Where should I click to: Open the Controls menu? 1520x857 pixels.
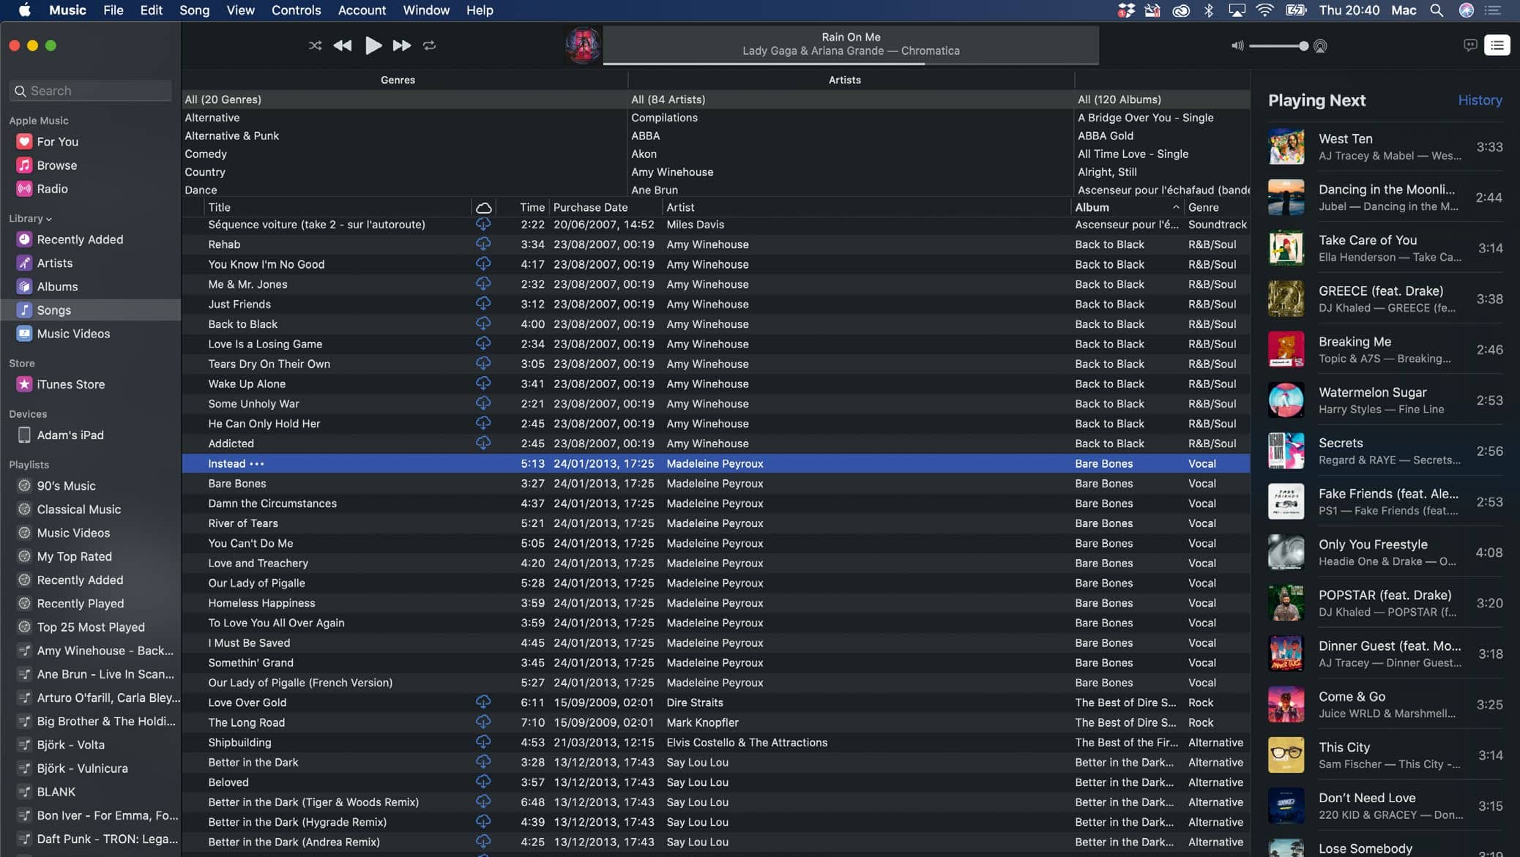[296, 10]
